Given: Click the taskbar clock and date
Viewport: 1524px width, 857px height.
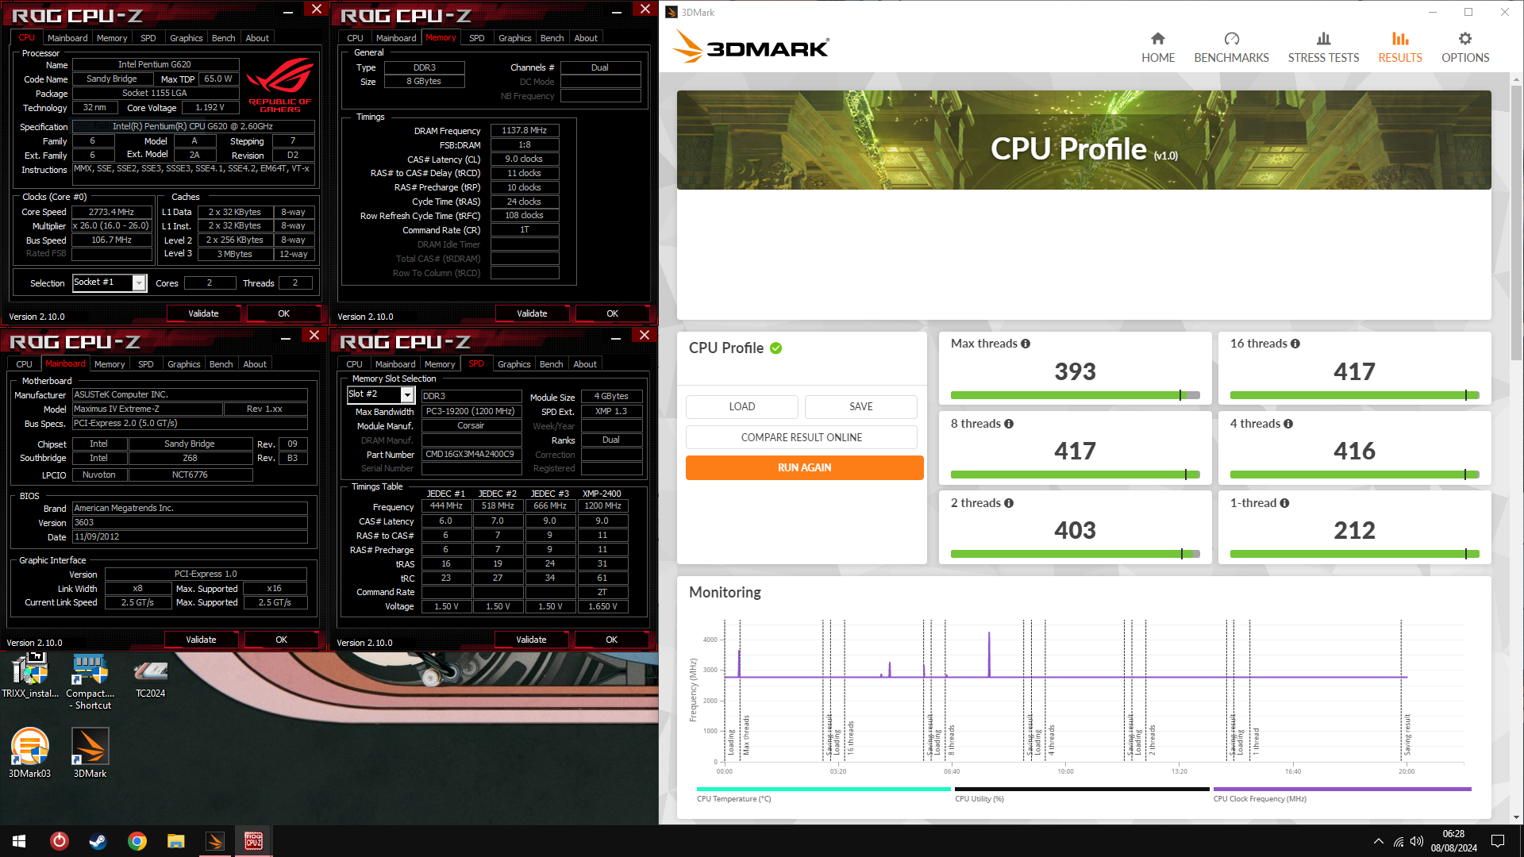Looking at the screenshot, I should 1453,841.
